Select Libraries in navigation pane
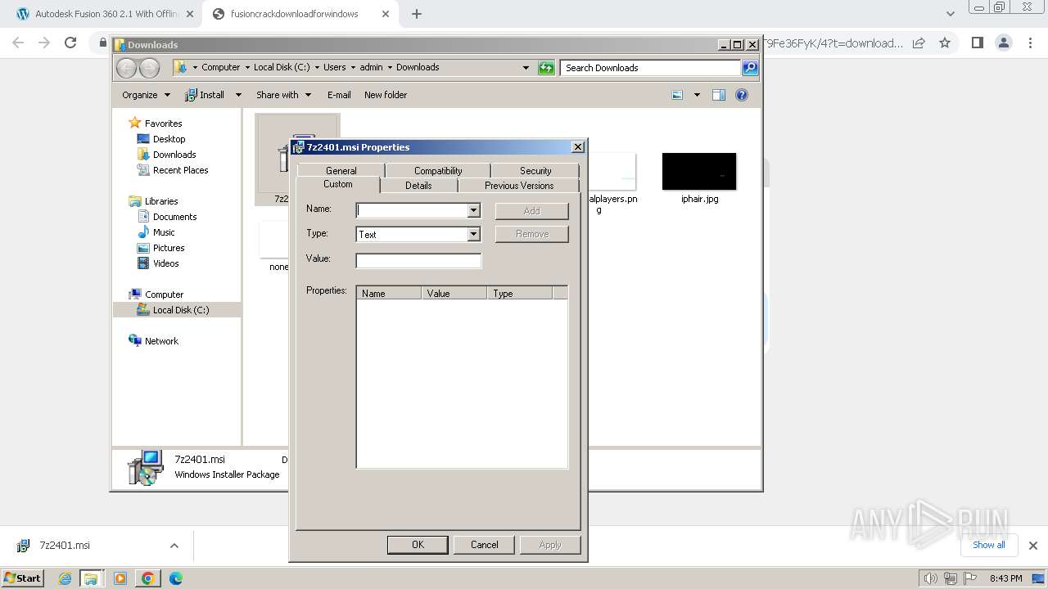This screenshot has height=589, width=1048. 161,201
